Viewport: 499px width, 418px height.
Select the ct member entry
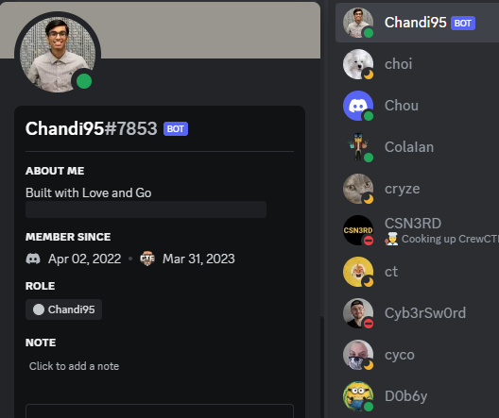click(417, 272)
